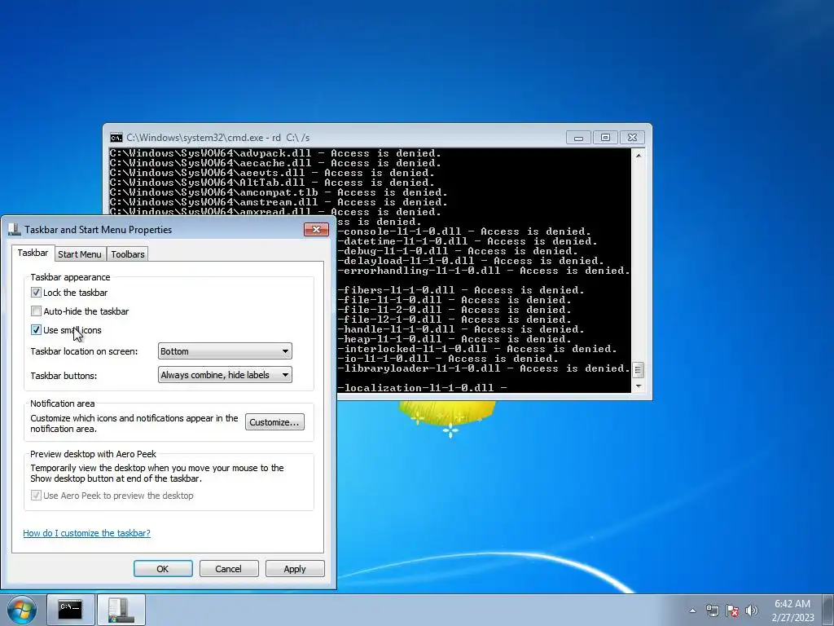Maximize the cmd.exe window

point(605,138)
